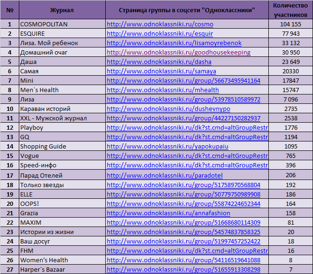
Task: Select the '20330' participants value
Action: click(290, 71)
